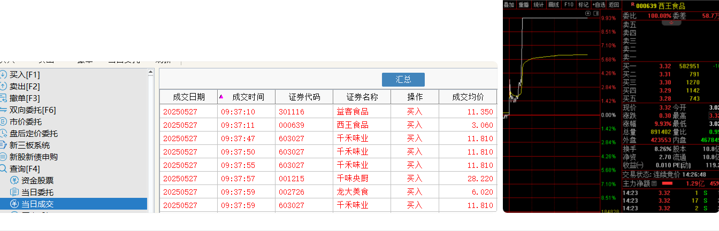The height and width of the screenshot is (231, 719).
Task: Click the 证券代码 column header
Action: [x=304, y=97]
